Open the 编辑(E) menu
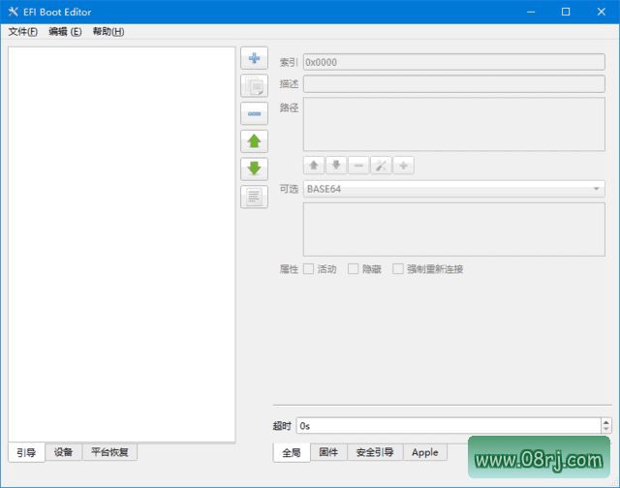The height and width of the screenshot is (488, 620). (x=65, y=32)
